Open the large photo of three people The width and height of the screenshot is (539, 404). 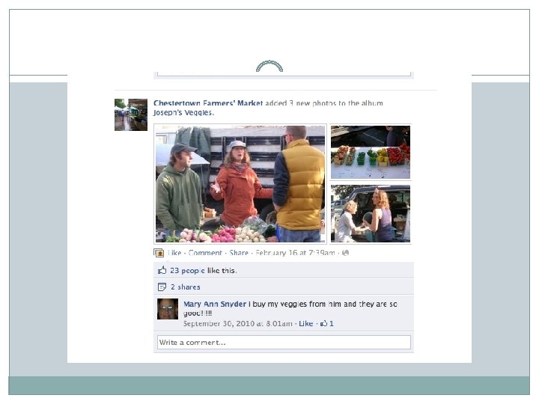[240, 184]
